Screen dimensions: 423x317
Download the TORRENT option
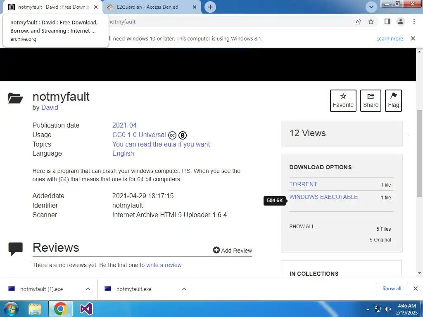click(303, 184)
